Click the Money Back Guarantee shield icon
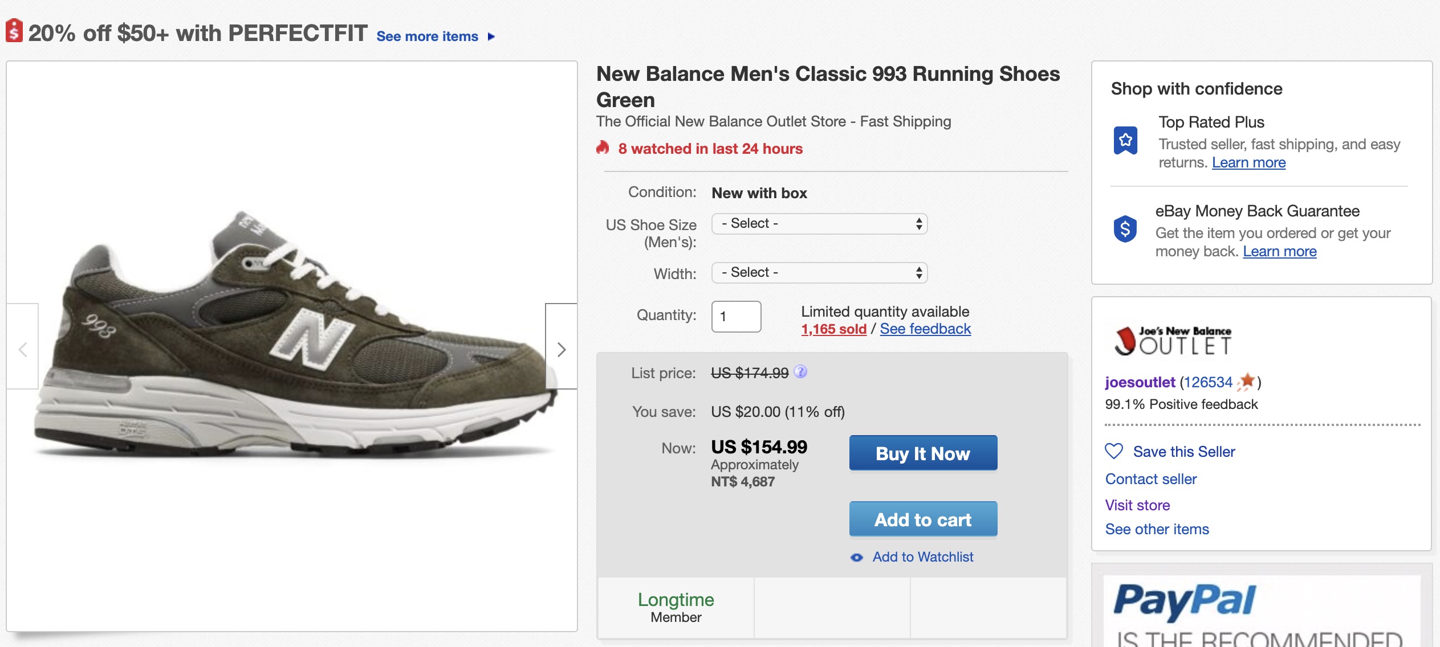Viewport: 1440px width, 647px height. click(x=1125, y=229)
